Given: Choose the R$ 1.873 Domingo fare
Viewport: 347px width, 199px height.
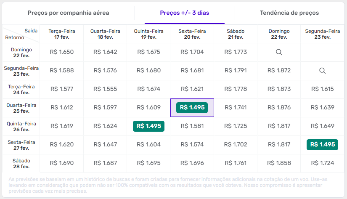Looking at the screenshot, I should tap(279, 89).
